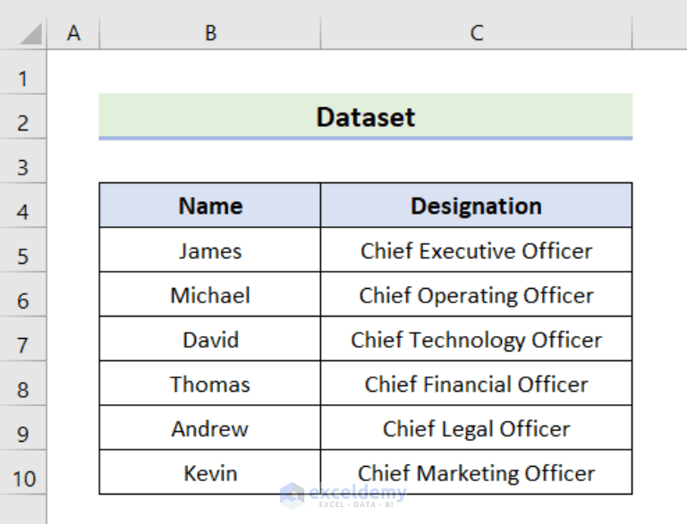
Task: Select row 7 header
Action: [x=22, y=339]
